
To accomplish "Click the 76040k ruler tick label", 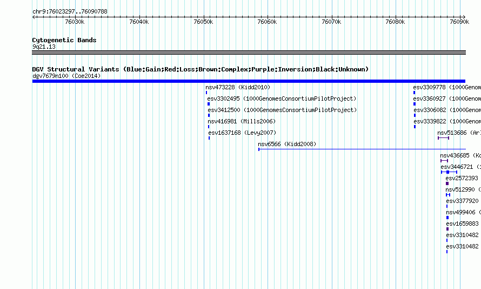I will pyautogui.click(x=139, y=22).
